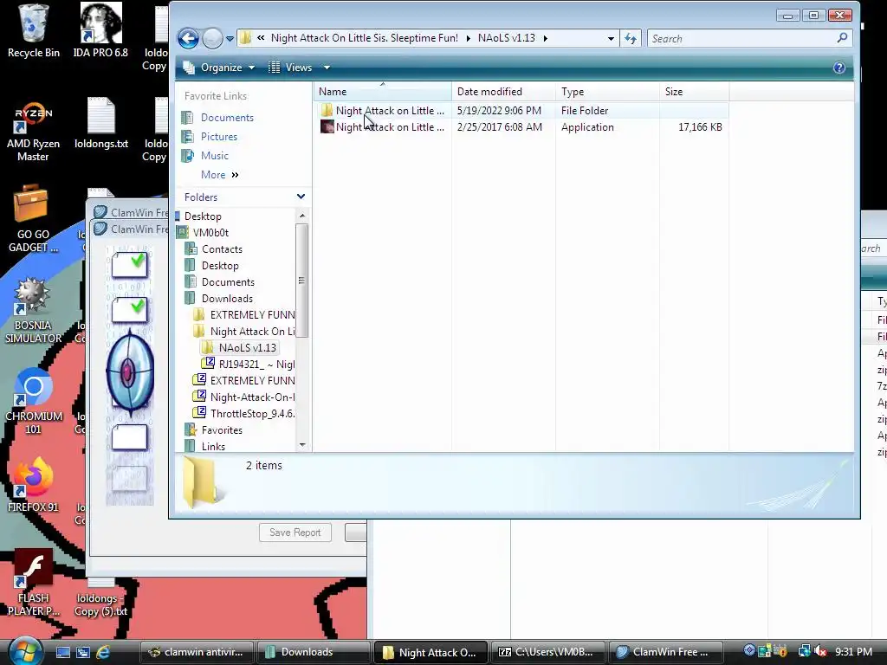Switch to 7-Zip C:\Users taskbar window
The image size is (887, 665).
click(547, 652)
